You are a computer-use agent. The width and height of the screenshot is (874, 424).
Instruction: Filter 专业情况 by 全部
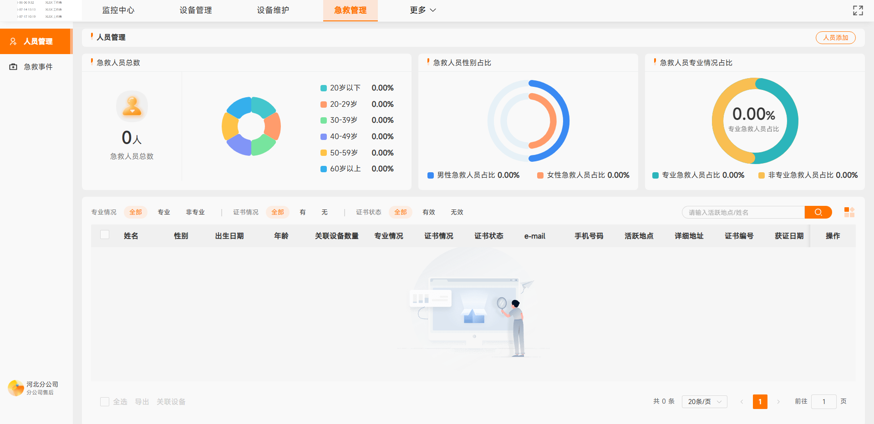point(136,212)
